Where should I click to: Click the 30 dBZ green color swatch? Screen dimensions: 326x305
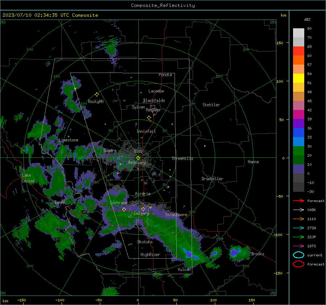[x=298, y=151]
